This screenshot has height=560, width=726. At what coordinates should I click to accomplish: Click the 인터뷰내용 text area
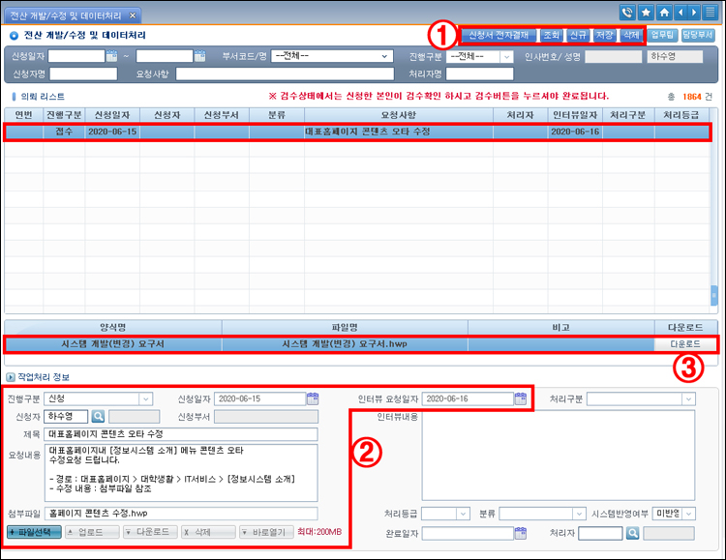[x=559, y=455]
